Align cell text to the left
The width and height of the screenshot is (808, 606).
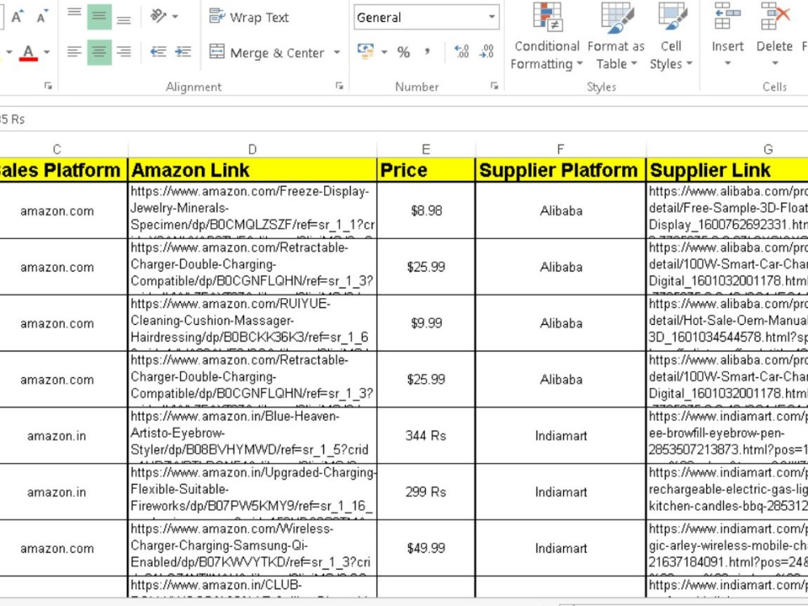[x=74, y=52]
